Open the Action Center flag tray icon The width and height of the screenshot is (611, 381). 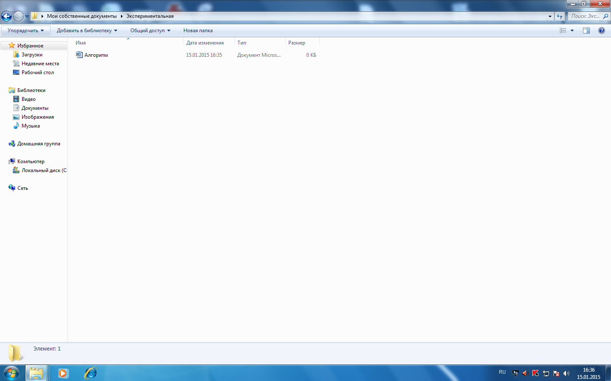click(556, 373)
